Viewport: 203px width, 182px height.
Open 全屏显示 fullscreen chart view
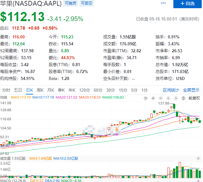click(191, 90)
